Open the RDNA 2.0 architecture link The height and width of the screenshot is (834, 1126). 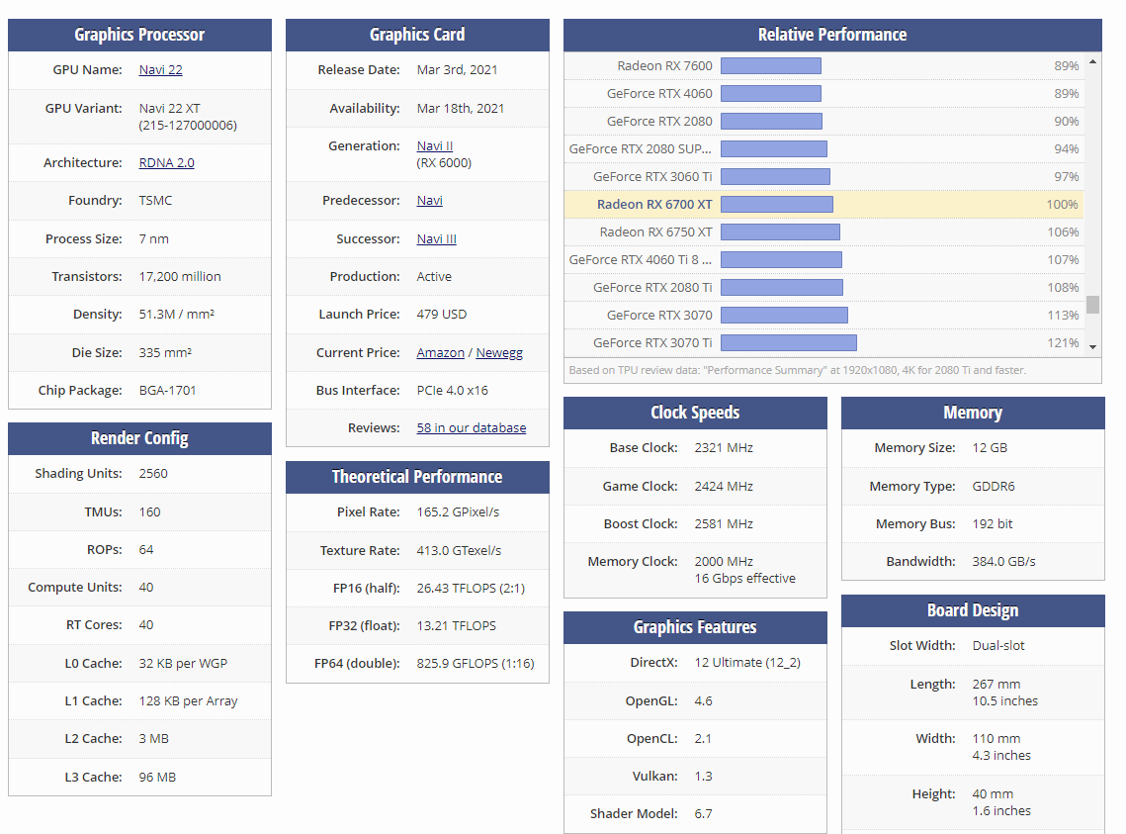pos(167,162)
